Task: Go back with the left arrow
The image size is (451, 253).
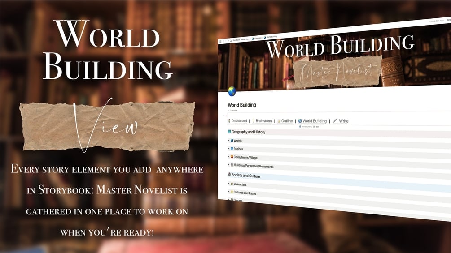Action: pos(223,41)
